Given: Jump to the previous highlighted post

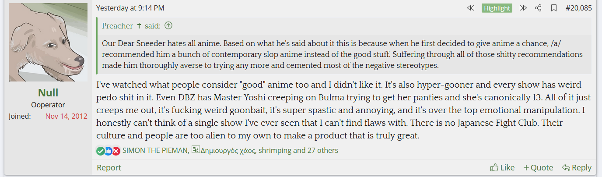Looking at the screenshot, I should pos(471,8).
